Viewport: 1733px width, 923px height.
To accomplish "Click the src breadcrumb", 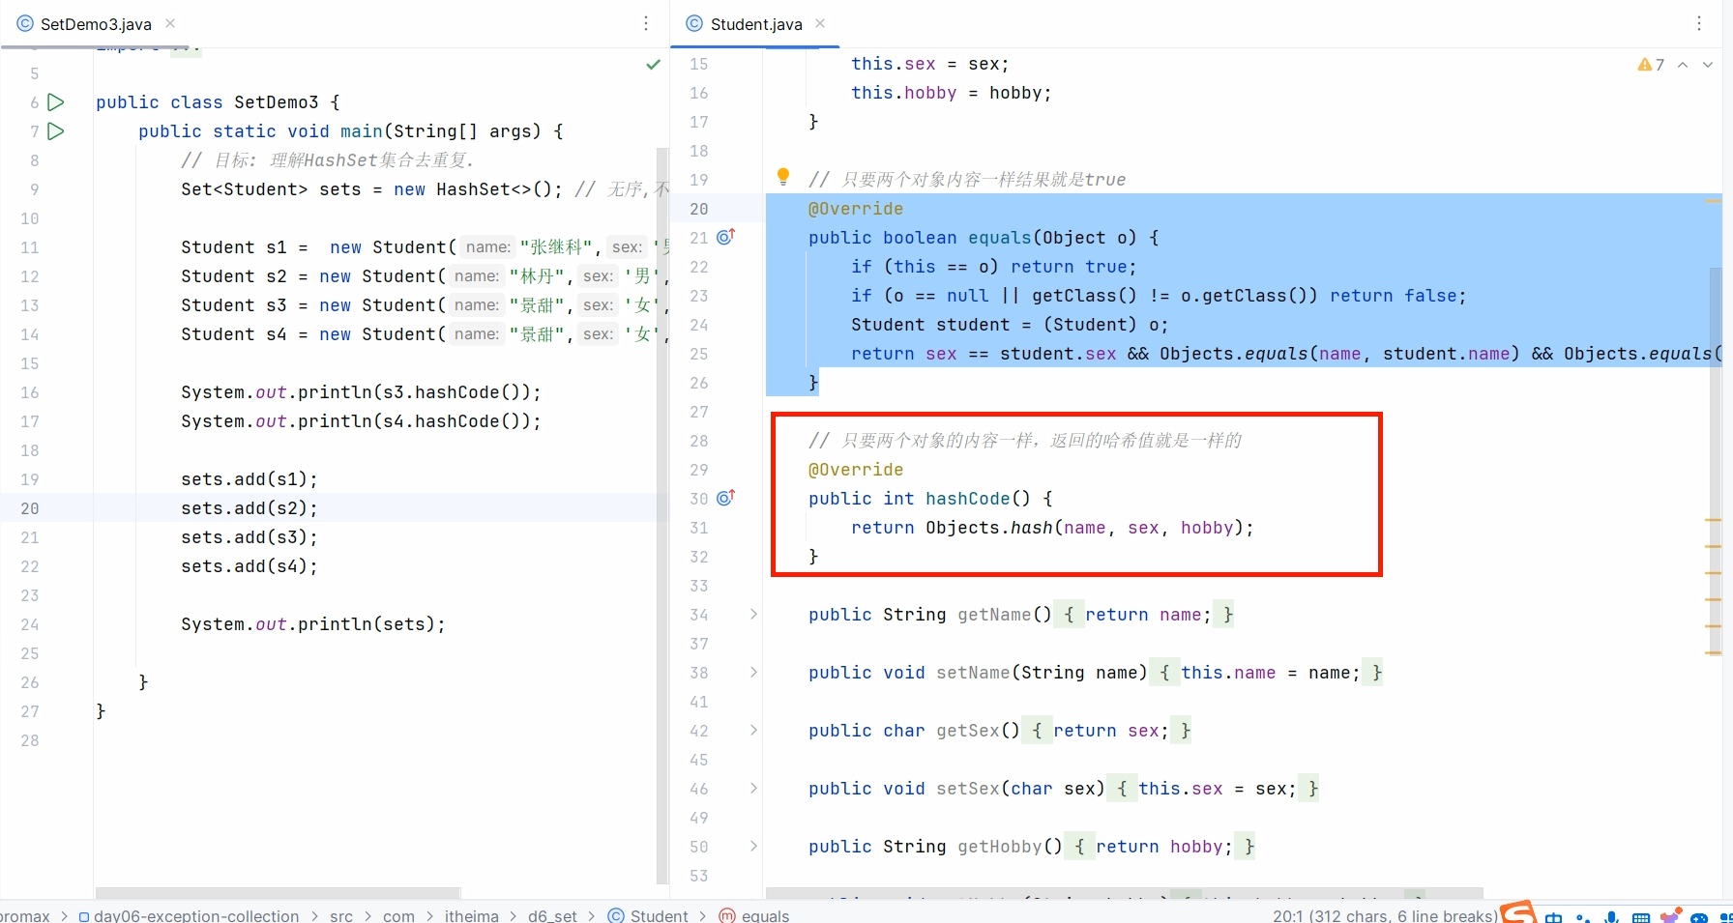I will (341, 915).
